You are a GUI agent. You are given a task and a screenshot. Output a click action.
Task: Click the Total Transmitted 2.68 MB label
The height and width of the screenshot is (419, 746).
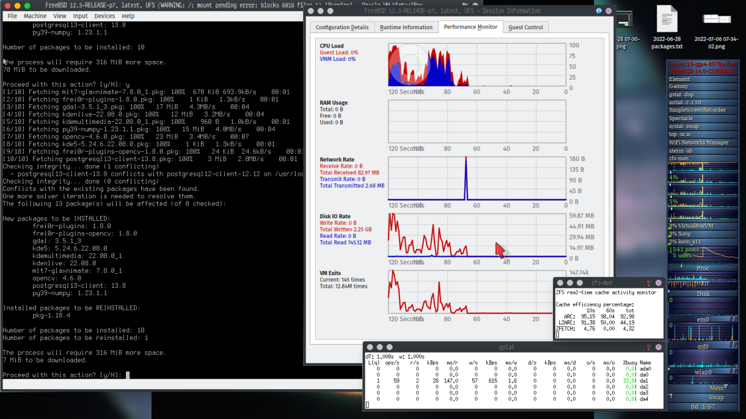pos(352,185)
